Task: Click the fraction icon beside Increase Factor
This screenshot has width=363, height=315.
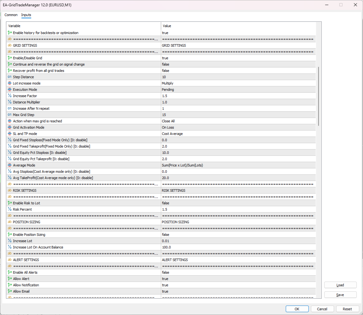Action: [x=9, y=96]
